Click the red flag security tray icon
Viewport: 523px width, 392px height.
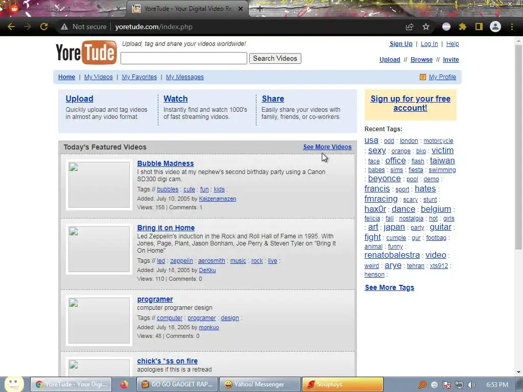(x=446, y=385)
